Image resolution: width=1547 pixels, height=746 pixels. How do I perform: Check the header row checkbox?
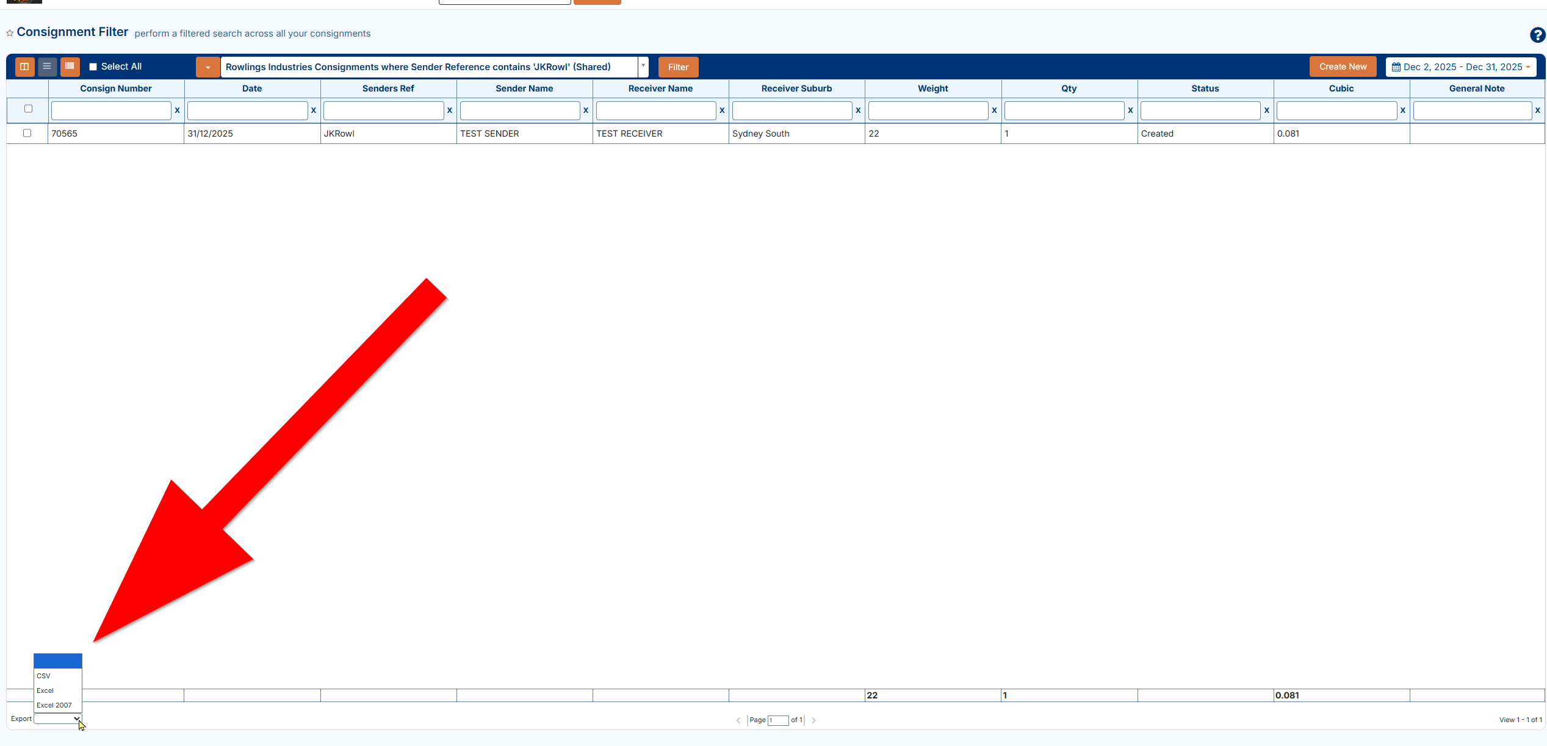(28, 109)
